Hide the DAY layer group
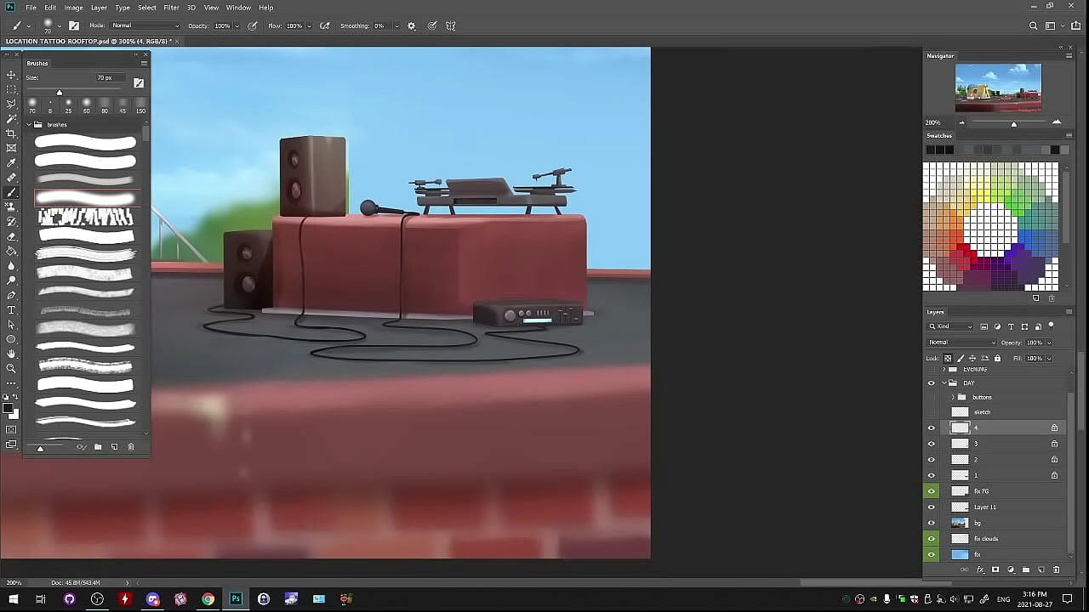Image resolution: width=1089 pixels, height=612 pixels. tap(931, 383)
